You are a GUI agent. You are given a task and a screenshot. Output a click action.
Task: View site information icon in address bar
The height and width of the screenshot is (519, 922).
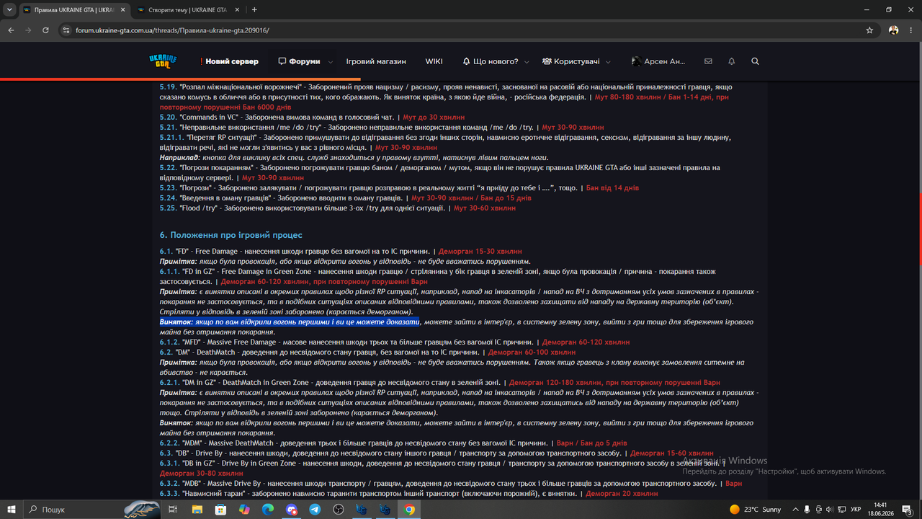coord(66,30)
